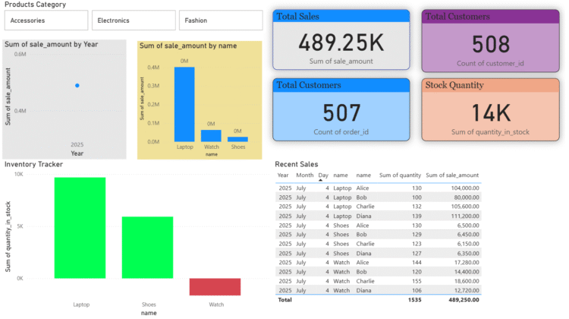Image resolution: width=569 pixels, height=319 pixels.
Task: Click the 2025 data point in scatter chart
Action: click(x=77, y=85)
